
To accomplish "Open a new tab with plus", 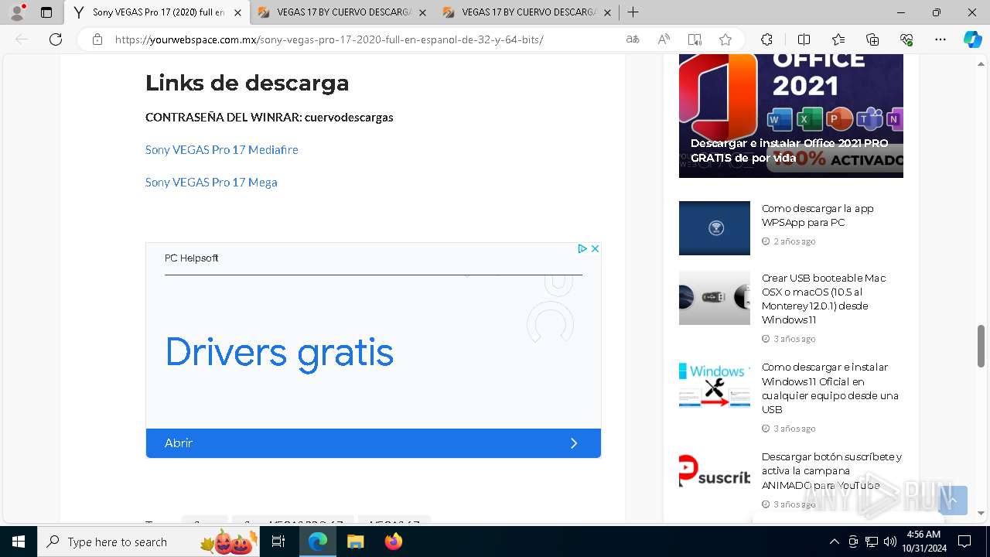I will 633,12.
